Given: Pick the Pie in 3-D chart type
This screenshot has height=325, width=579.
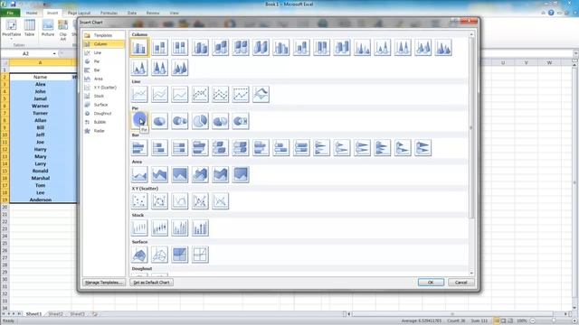Looking at the screenshot, I should pos(159,121).
